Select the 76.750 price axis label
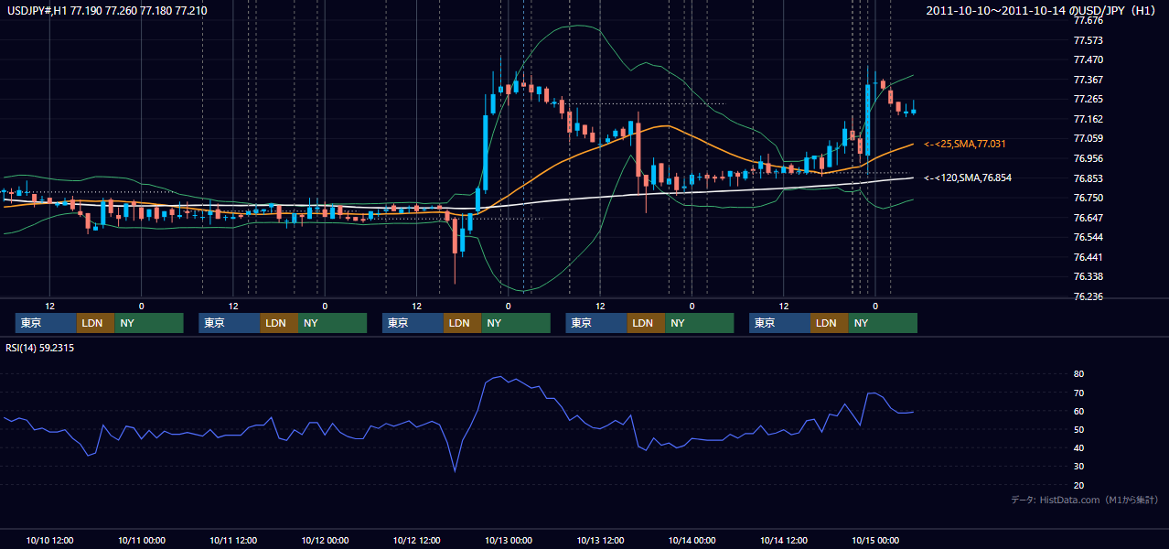 (x=1089, y=198)
